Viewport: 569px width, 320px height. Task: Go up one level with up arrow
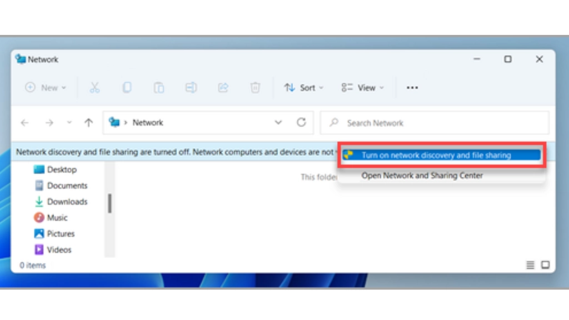tap(88, 123)
